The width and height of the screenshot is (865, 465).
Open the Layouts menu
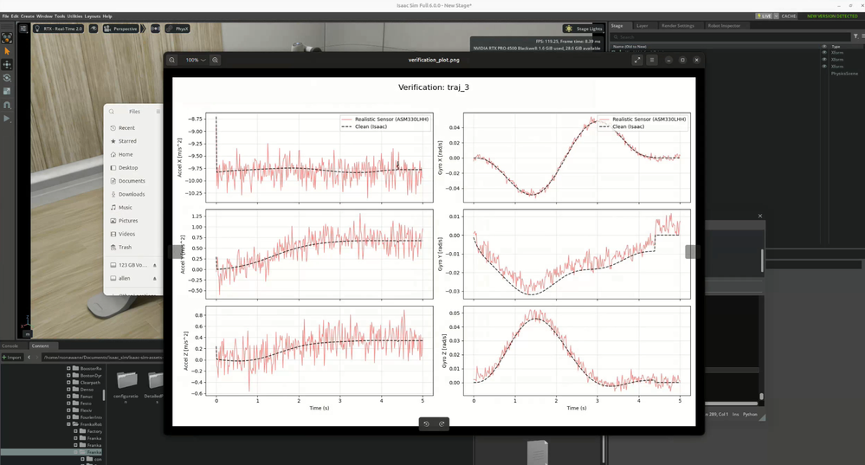click(x=93, y=16)
